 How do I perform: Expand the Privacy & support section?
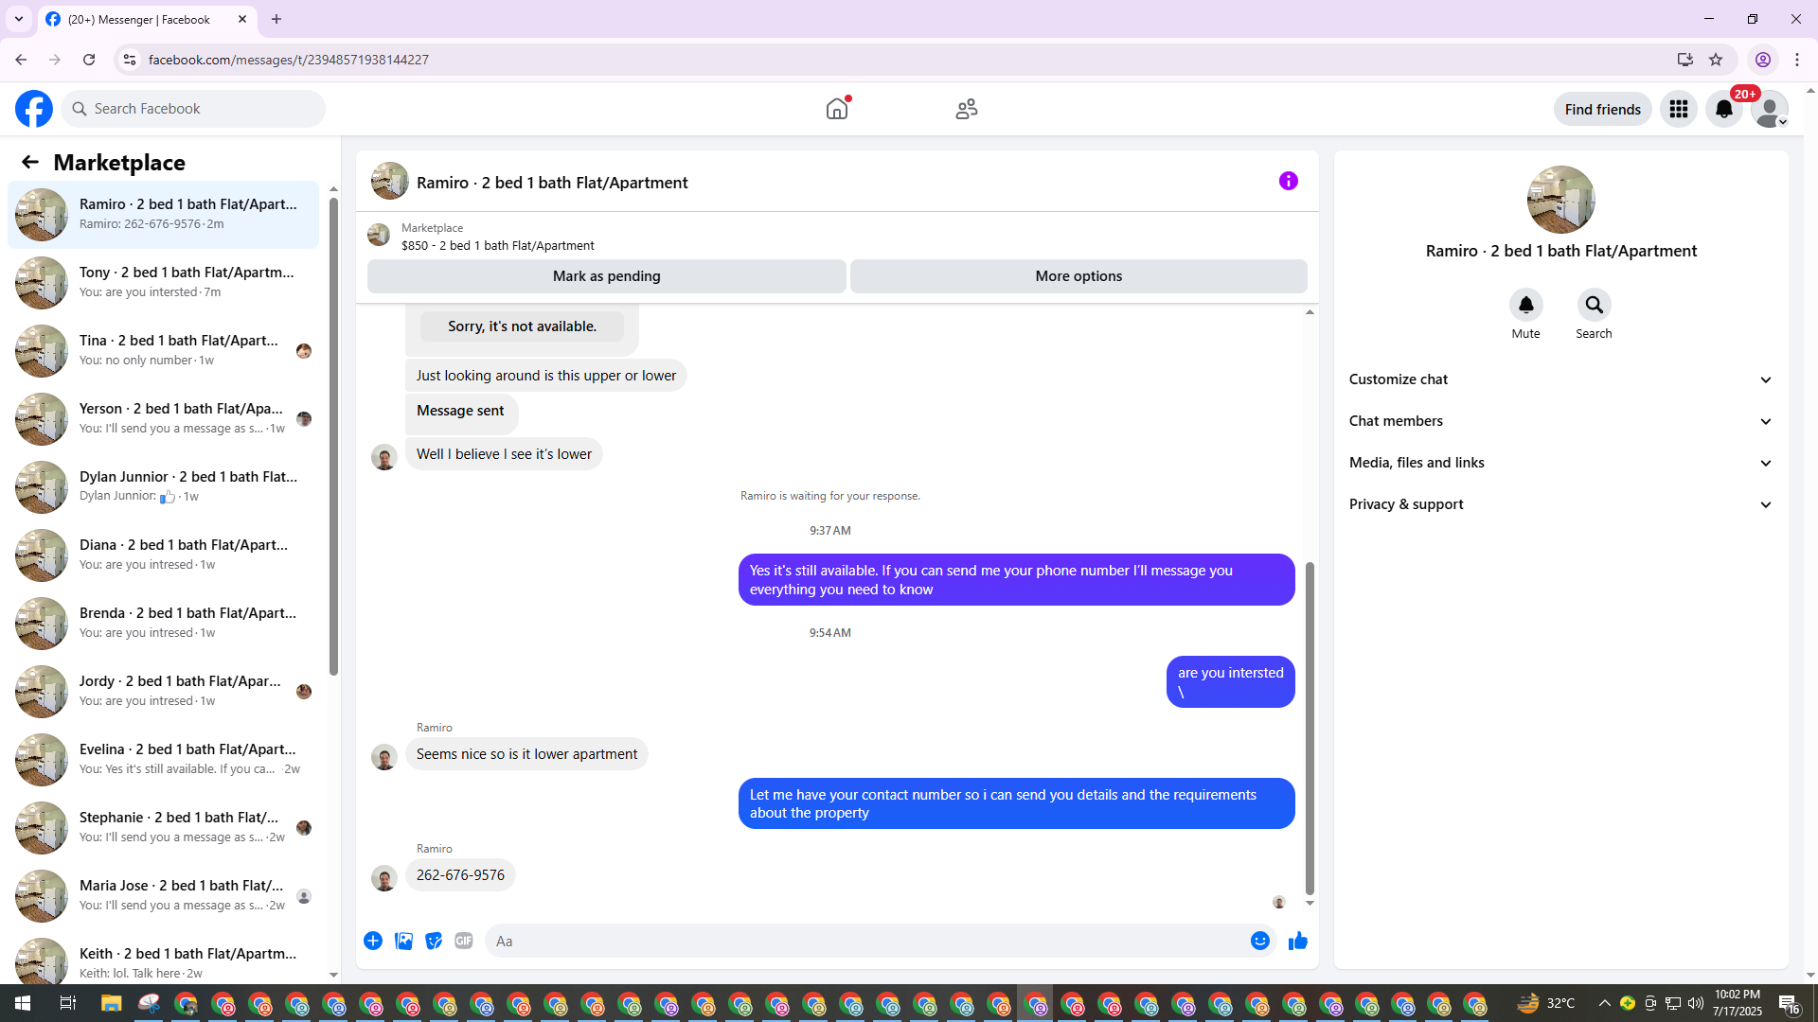[1561, 504]
